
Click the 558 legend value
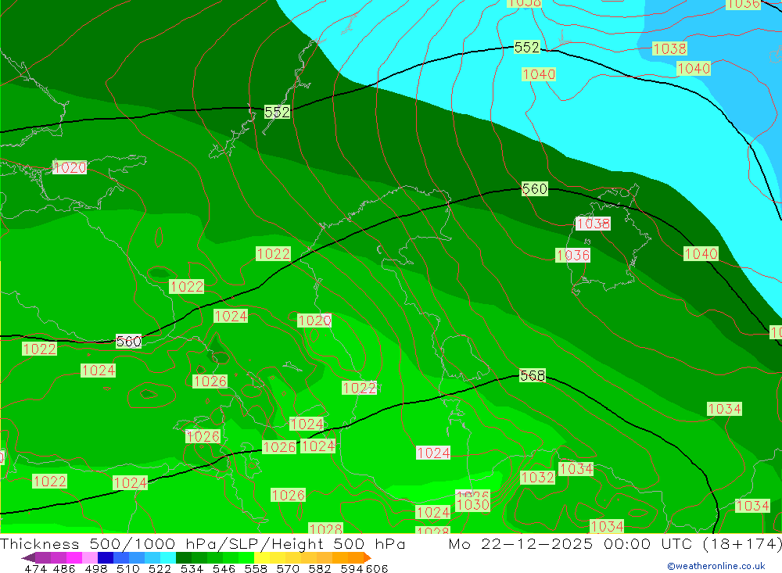[256, 568]
